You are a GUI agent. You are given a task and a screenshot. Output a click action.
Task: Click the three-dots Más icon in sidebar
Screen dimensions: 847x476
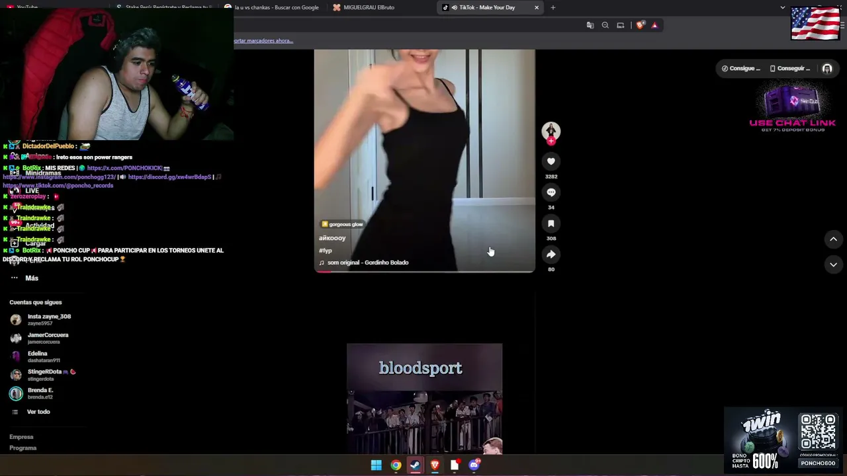coord(15,278)
